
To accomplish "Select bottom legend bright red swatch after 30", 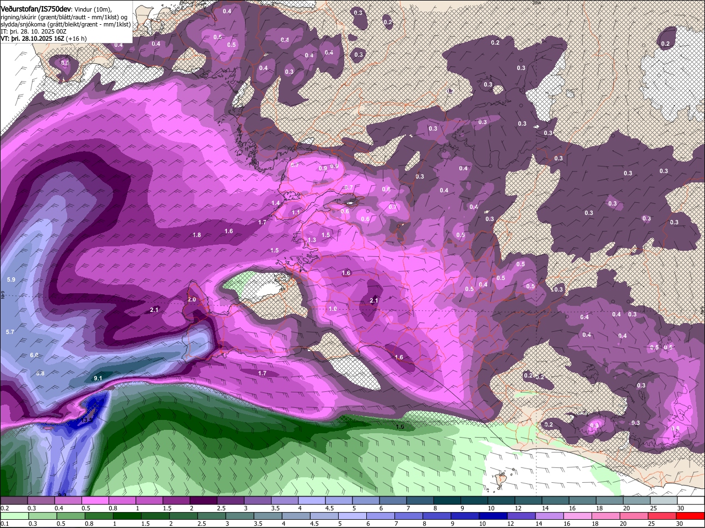I will (691, 516).
